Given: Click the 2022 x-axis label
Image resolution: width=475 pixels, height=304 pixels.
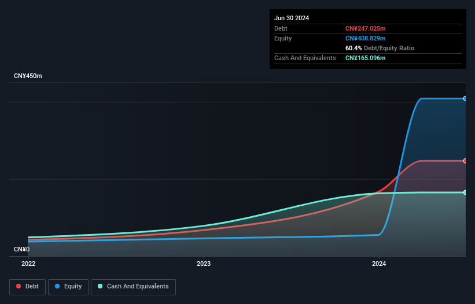Looking at the screenshot, I should (28, 264).
